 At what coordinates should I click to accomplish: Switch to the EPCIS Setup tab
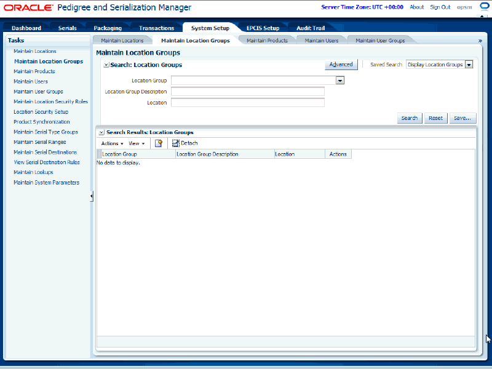(263, 28)
